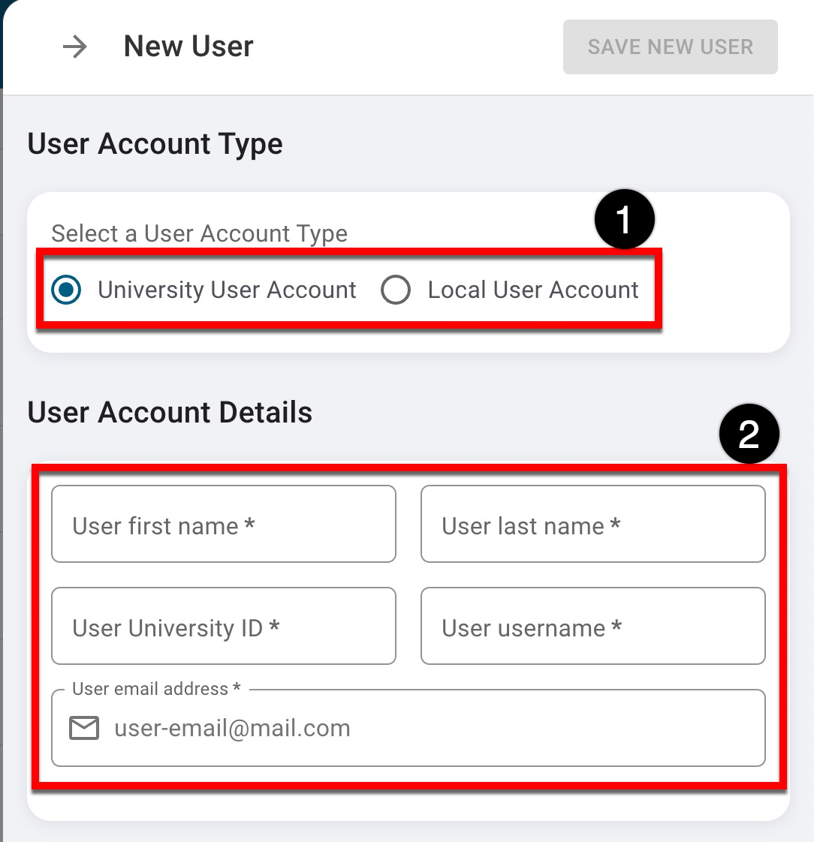Click the "Local User Account" label text

point(533,290)
